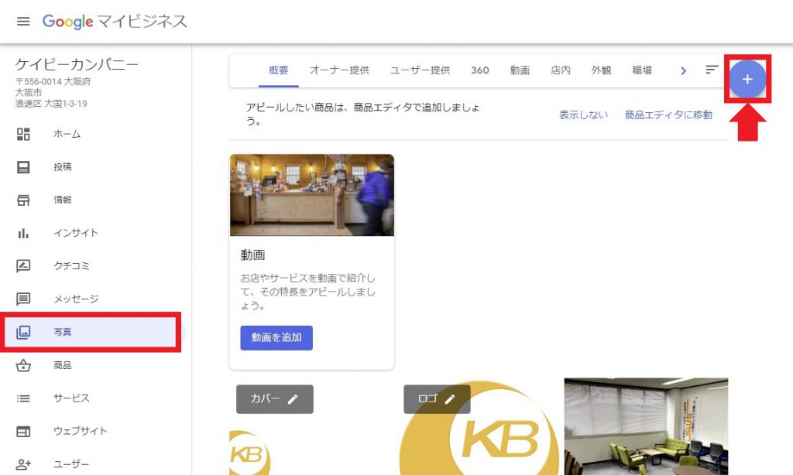Select クチコミ label in sidebar
Image resolution: width=793 pixels, height=475 pixels.
(71, 266)
